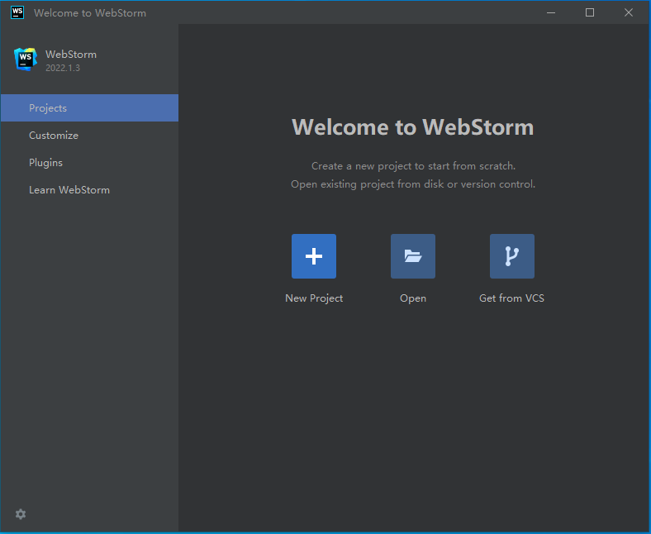Close the Welcome to WebStorm window
This screenshot has height=534, width=651.
click(629, 12)
